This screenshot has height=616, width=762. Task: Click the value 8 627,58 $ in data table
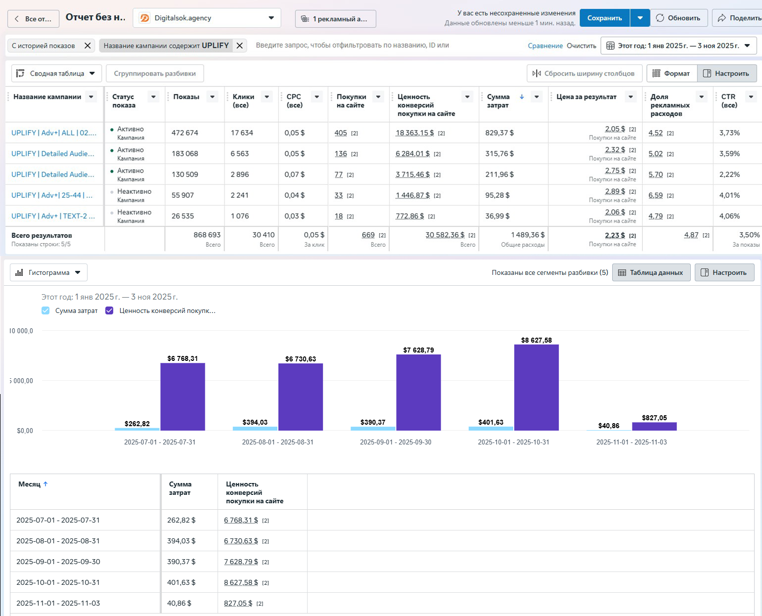pos(241,582)
